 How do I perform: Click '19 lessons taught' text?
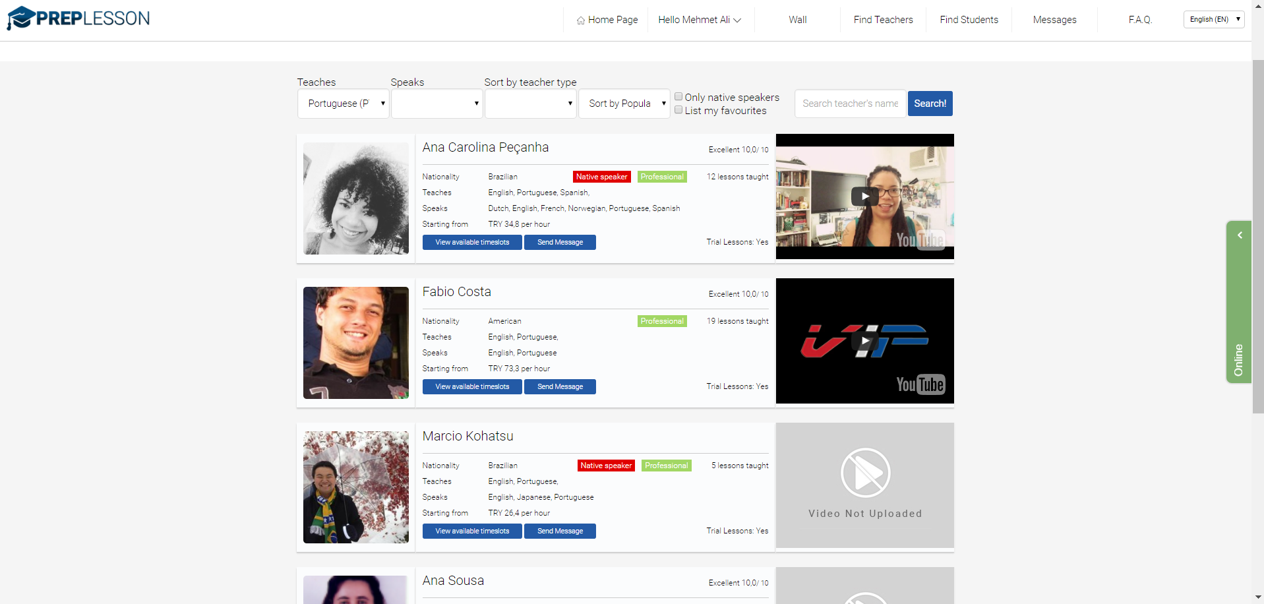point(738,321)
